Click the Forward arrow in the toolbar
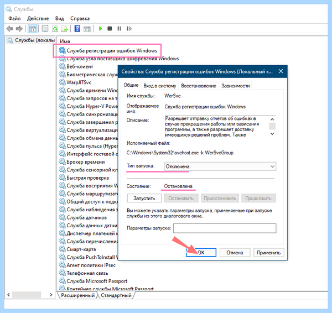 19,28
